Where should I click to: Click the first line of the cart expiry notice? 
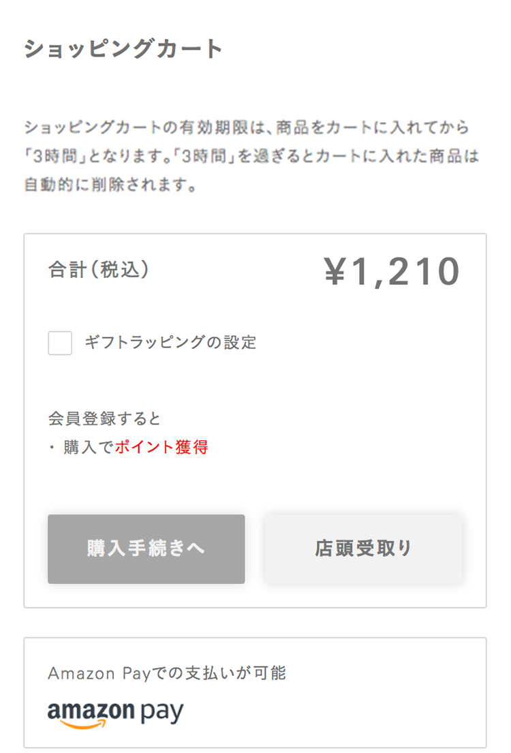pyautogui.click(x=247, y=127)
